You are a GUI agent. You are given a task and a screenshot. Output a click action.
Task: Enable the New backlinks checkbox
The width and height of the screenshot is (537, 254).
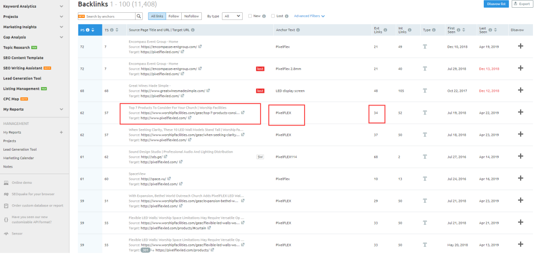(x=250, y=16)
